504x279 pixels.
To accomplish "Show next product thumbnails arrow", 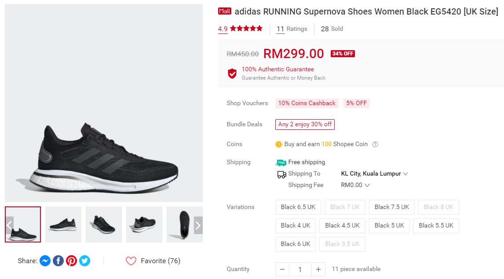I will 198,225.
